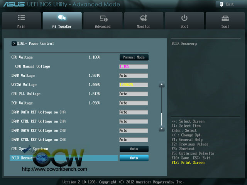The height and width of the screenshot is (185, 247).
Task: Click the Advanced tab info icon
Action: [104, 18]
